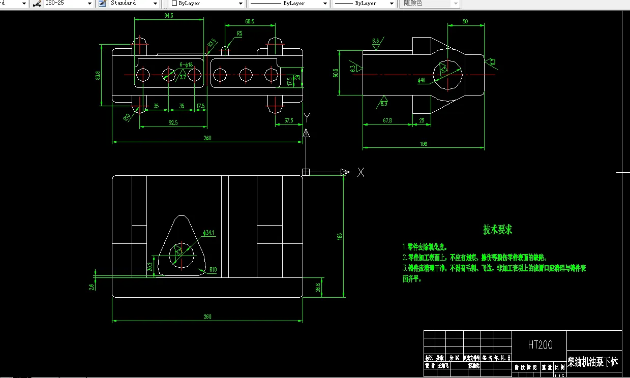Screen dimensions: 630x378
Task: Select the HT200 material text
Action: [540, 345]
